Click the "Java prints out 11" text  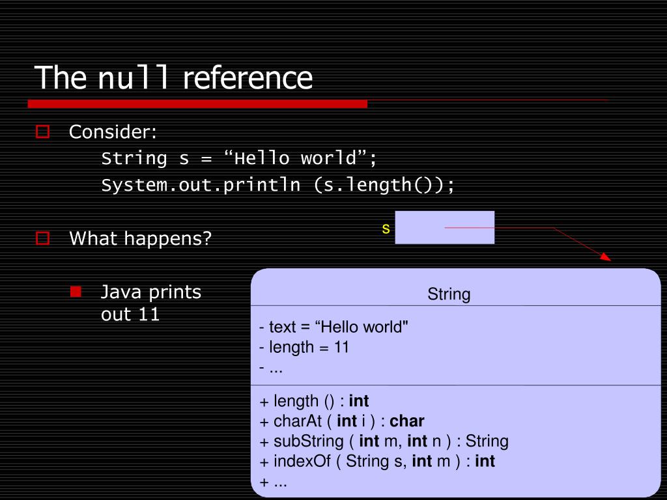click(151, 303)
